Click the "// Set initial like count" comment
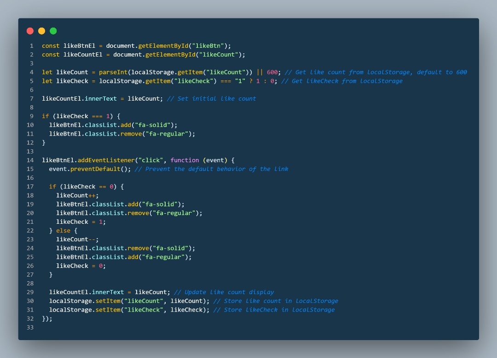The width and height of the screenshot is (497, 358). 211,99
